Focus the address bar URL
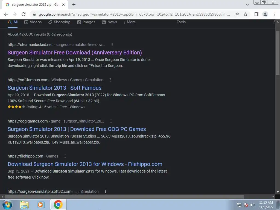Viewport: 280px width, 210px height. 134,14
